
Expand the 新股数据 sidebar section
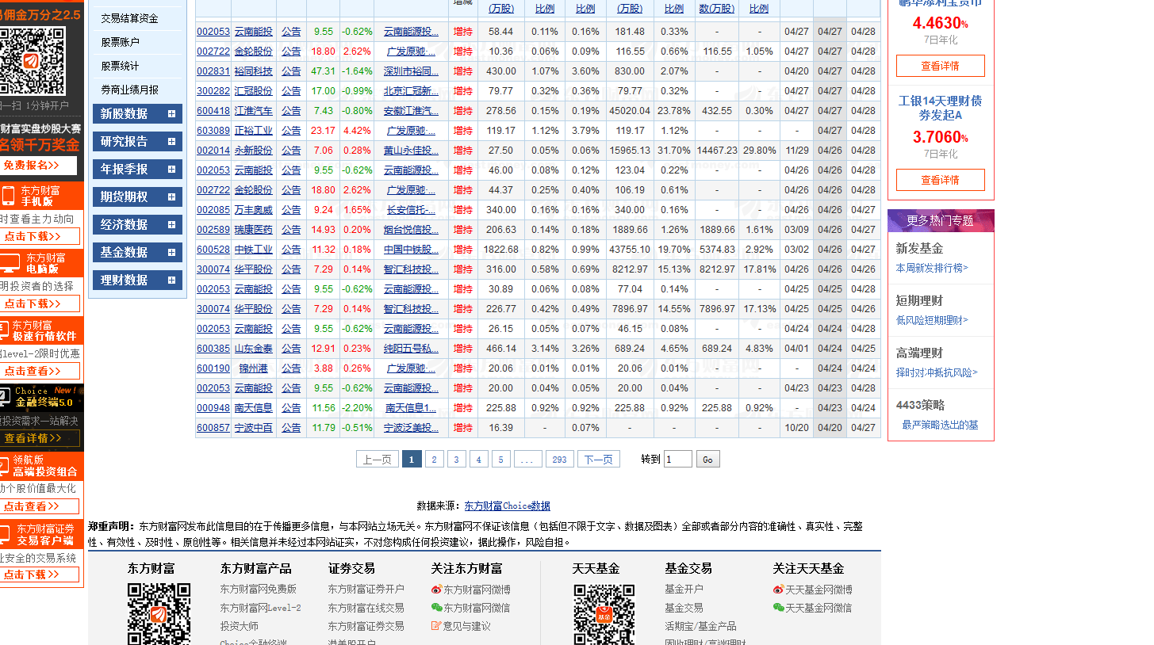(x=136, y=114)
